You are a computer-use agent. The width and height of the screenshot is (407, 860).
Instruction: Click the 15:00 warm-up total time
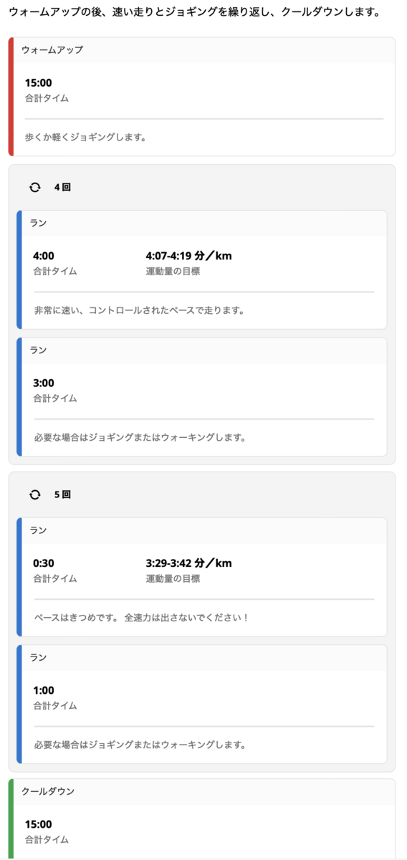[x=38, y=83]
